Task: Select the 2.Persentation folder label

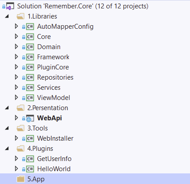Action: [48, 108]
